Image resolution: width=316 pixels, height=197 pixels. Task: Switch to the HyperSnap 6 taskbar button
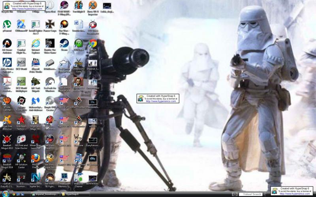click(x=75, y=194)
